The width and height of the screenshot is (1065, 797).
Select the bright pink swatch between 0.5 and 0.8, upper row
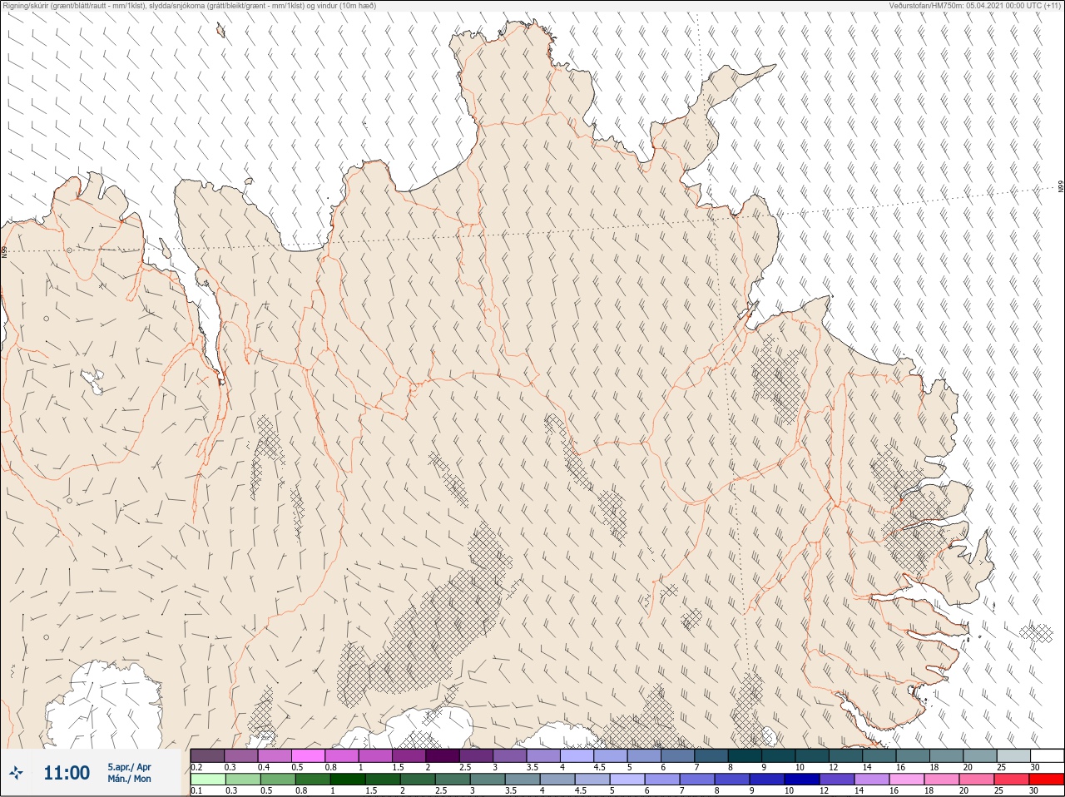coord(308,755)
